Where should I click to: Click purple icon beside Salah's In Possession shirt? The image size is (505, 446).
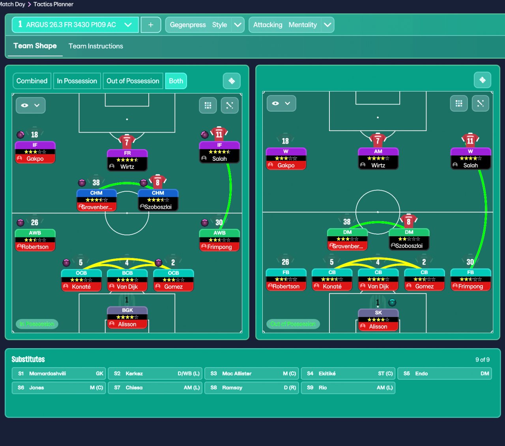[x=205, y=135]
